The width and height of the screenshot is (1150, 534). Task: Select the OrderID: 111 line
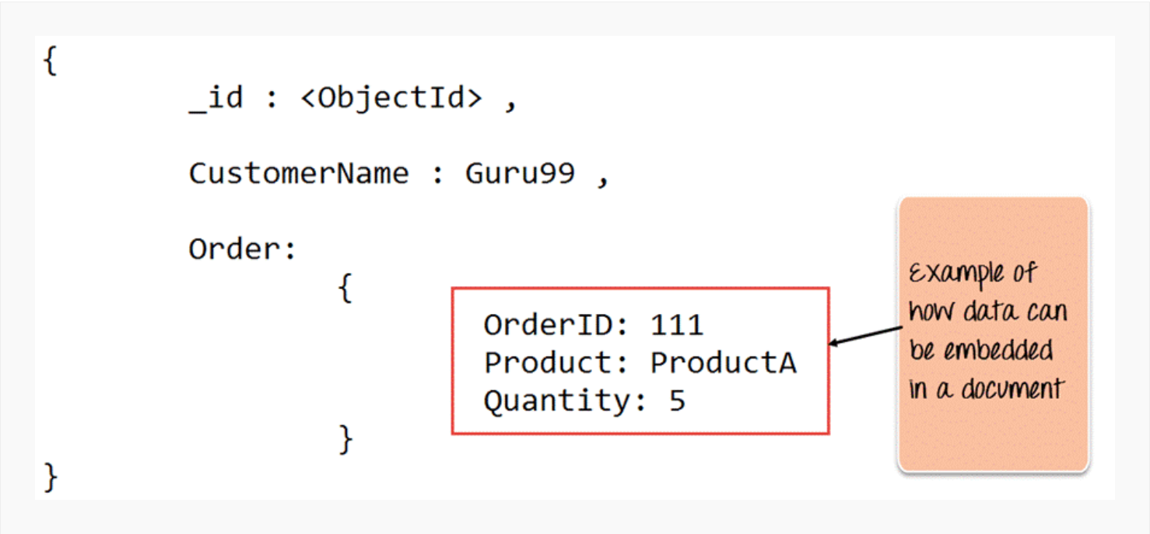coord(594,325)
